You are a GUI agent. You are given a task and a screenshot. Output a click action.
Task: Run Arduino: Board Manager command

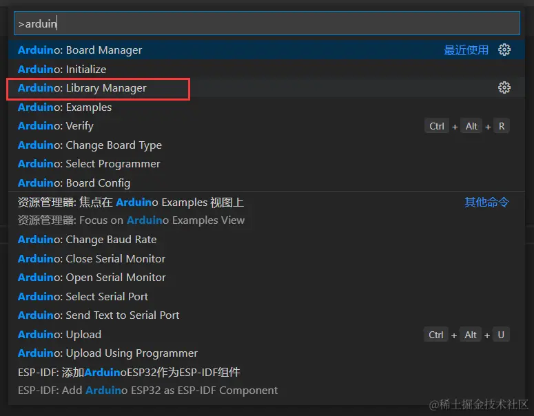(267, 50)
